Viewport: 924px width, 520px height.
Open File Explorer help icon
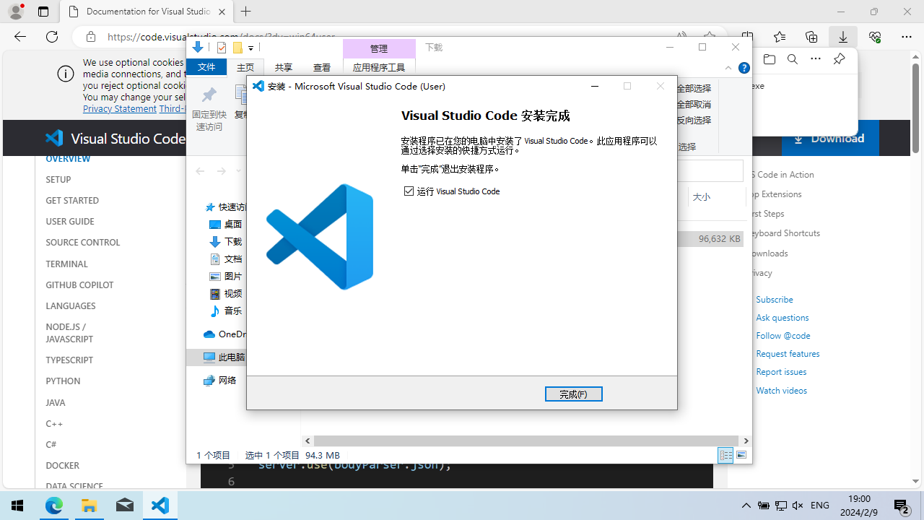[744, 68]
